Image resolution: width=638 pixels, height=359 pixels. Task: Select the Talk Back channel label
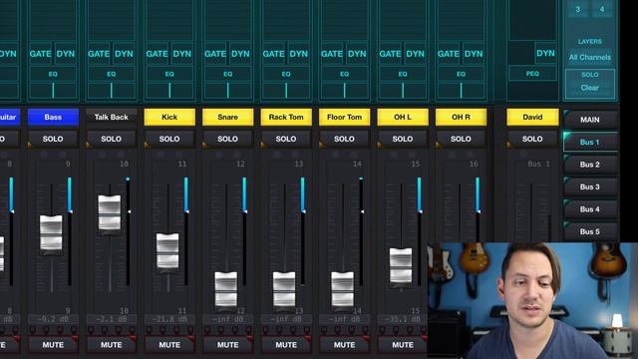click(x=111, y=118)
